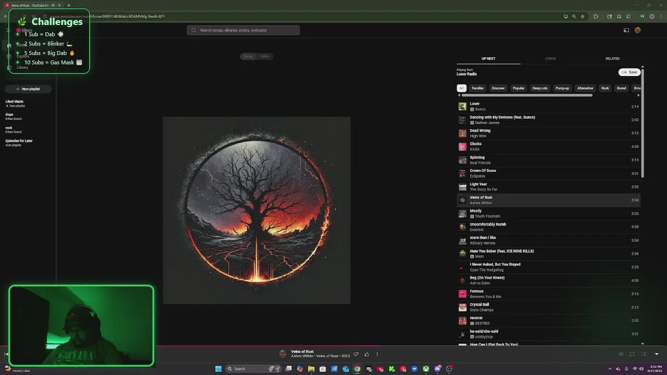Like the current song with thumbs up
The image size is (667, 375).
367,354
